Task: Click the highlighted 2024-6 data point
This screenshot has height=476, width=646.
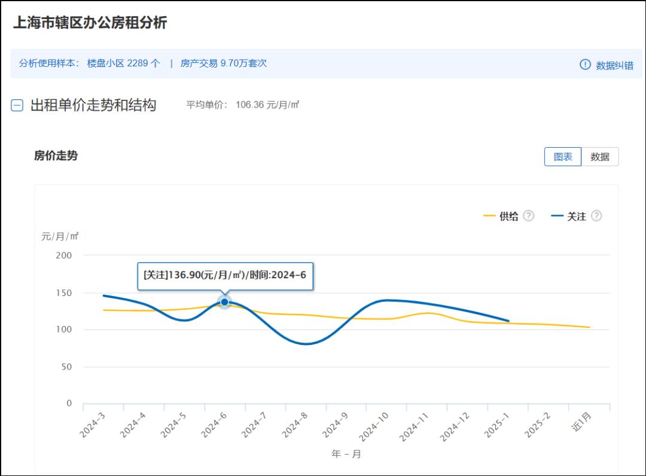Action: (224, 302)
